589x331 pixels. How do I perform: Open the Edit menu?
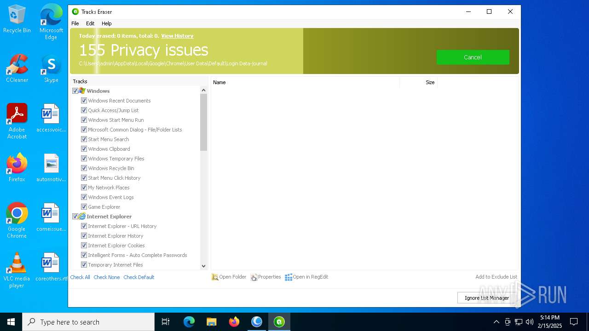click(90, 23)
